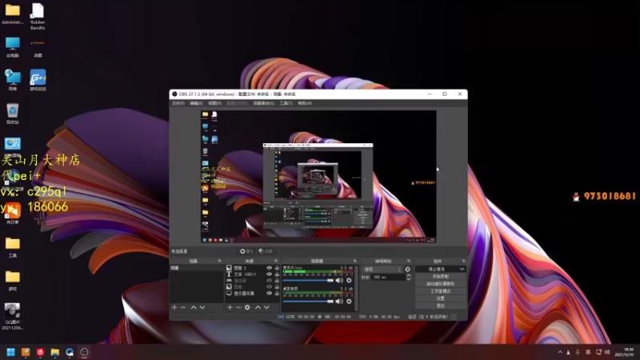This screenshot has height=360, width=640.
Task: Click the taskbar clock and date
Action: point(625,352)
